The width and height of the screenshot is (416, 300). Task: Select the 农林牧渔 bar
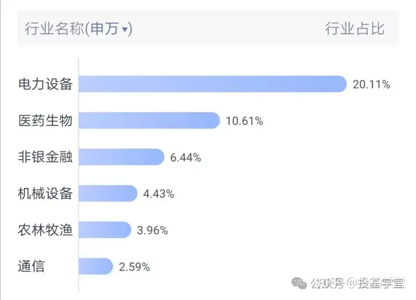tap(105, 229)
